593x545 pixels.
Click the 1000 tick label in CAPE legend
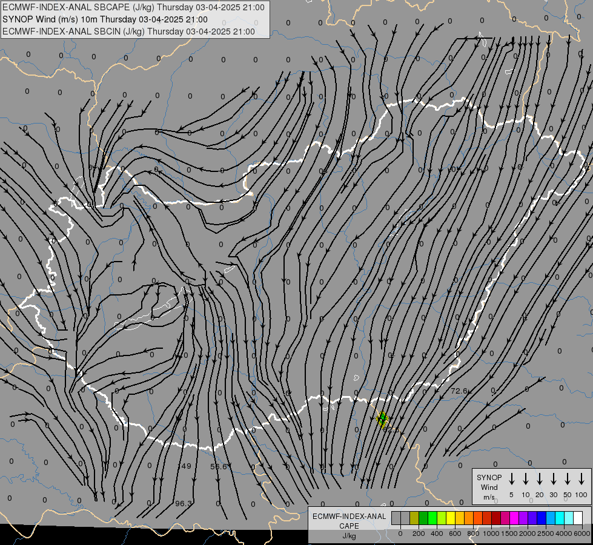[491, 533]
